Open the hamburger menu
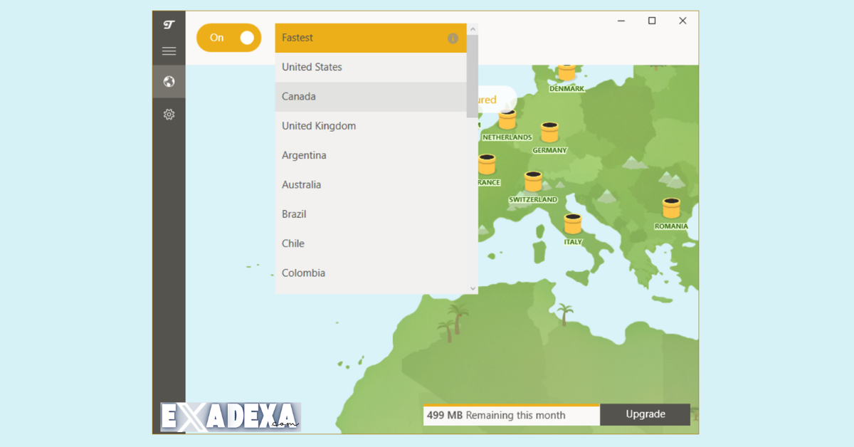 (169, 51)
